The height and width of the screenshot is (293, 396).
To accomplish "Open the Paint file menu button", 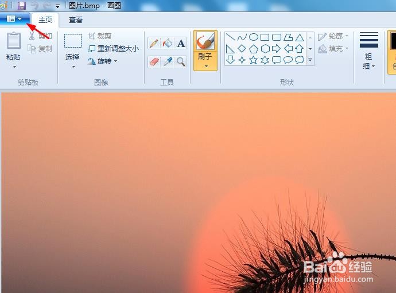I will click(x=14, y=19).
